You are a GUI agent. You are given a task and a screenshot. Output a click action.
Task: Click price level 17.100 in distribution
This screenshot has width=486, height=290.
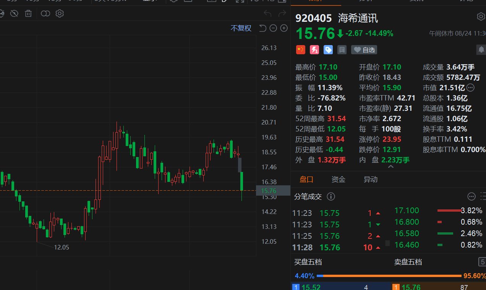point(407,211)
